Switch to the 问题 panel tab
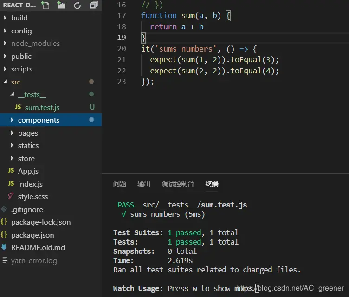Screen dimensions: 349x297 [x=120, y=184]
